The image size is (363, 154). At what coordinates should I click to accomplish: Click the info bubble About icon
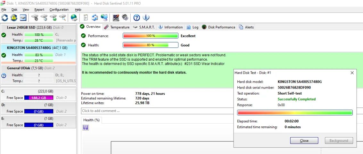(x=146, y=18)
